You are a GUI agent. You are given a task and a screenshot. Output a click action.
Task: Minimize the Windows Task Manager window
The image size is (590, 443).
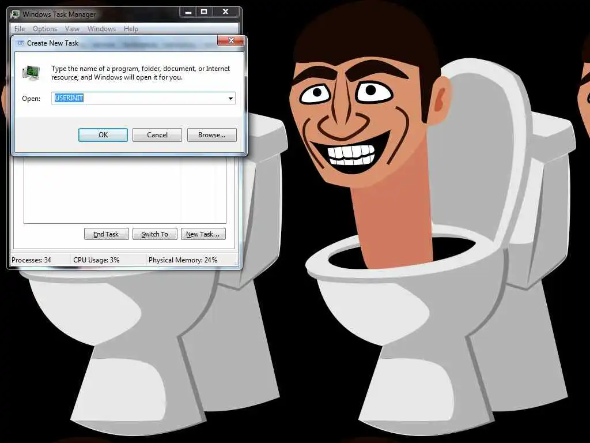coord(188,12)
